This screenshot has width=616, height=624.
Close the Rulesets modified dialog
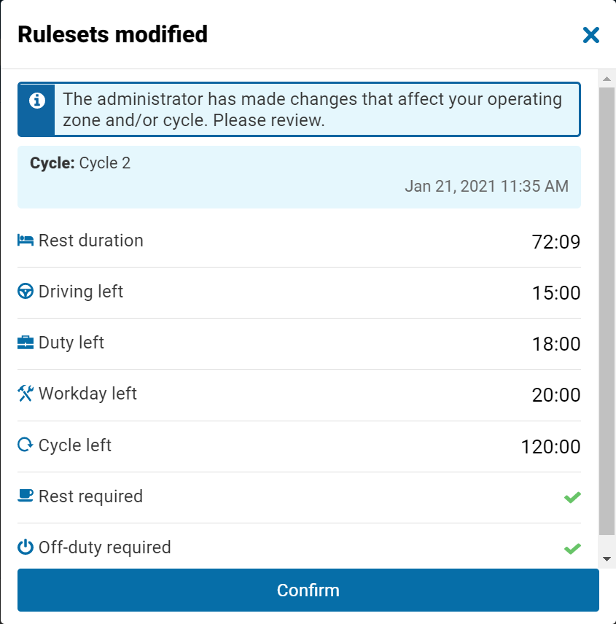590,35
